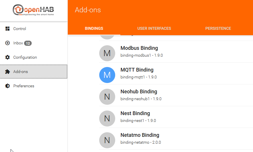Click the Preferences brightness icon
The width and height of the screenshot is (253, 152).
tap(7, 86)
